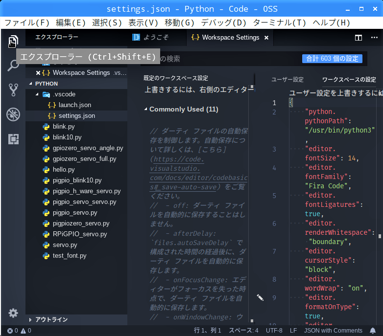Open the Source Control view
The height and width of the screenshot is (336, 383).
point(13,90)
